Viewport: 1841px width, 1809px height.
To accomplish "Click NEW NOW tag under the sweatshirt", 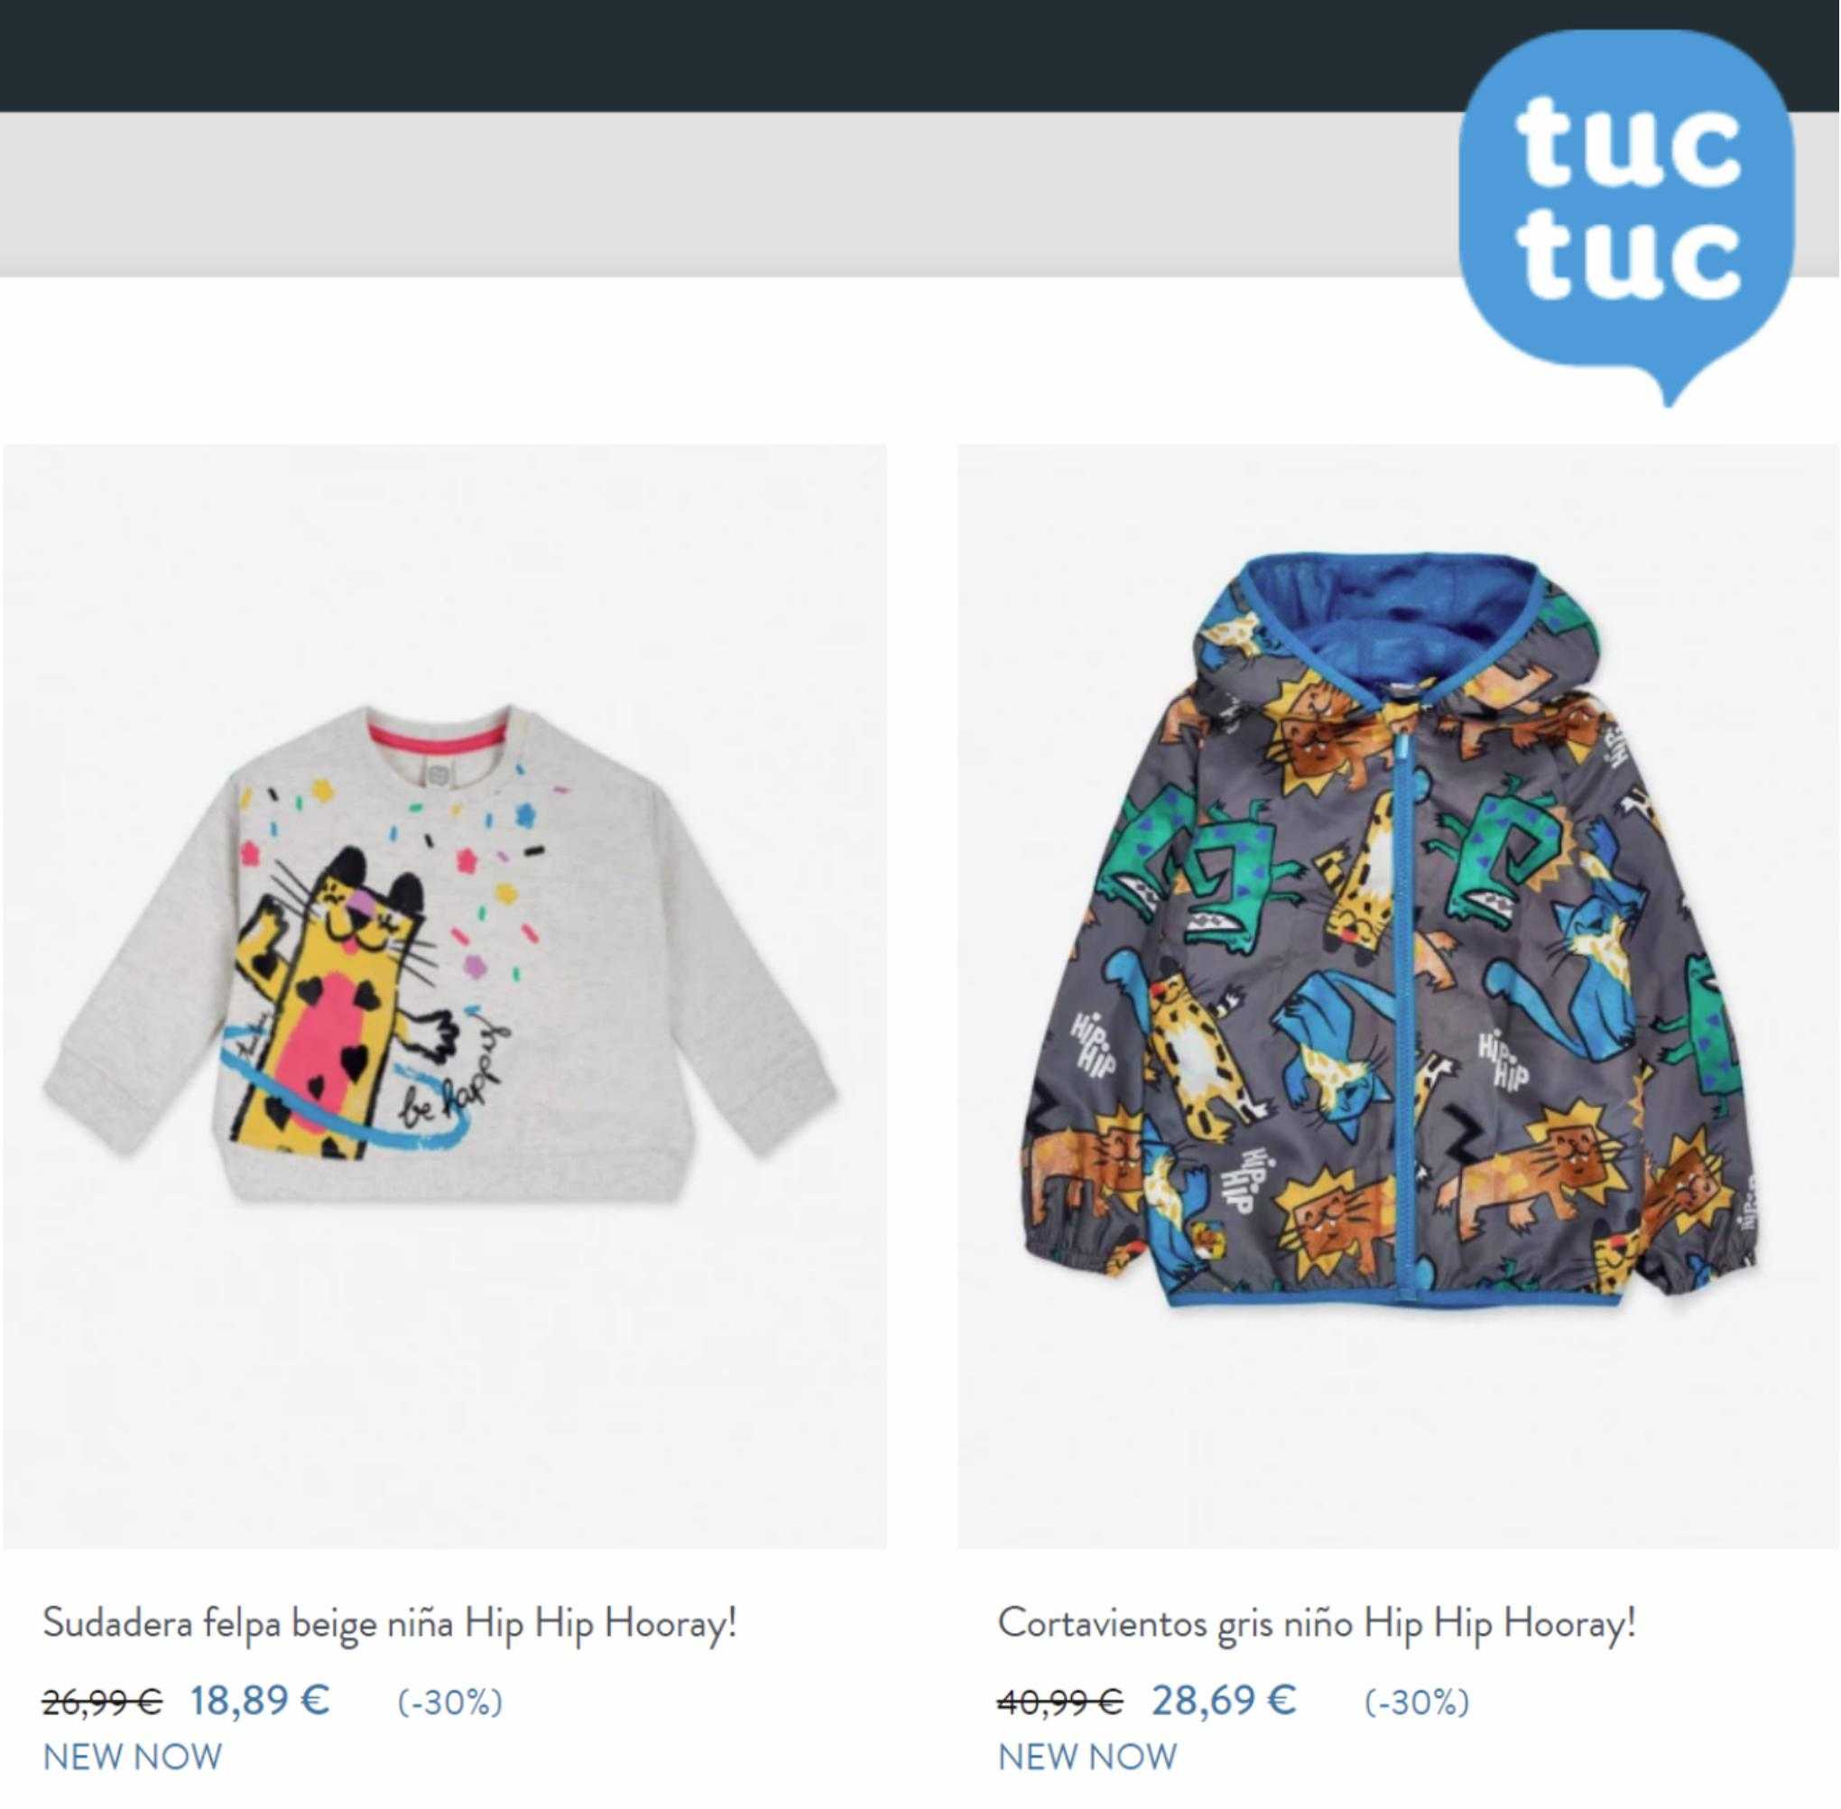I will pos(132,1757).
